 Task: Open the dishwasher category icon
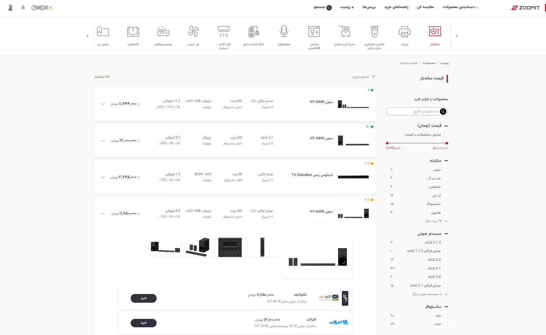(314, 32)
